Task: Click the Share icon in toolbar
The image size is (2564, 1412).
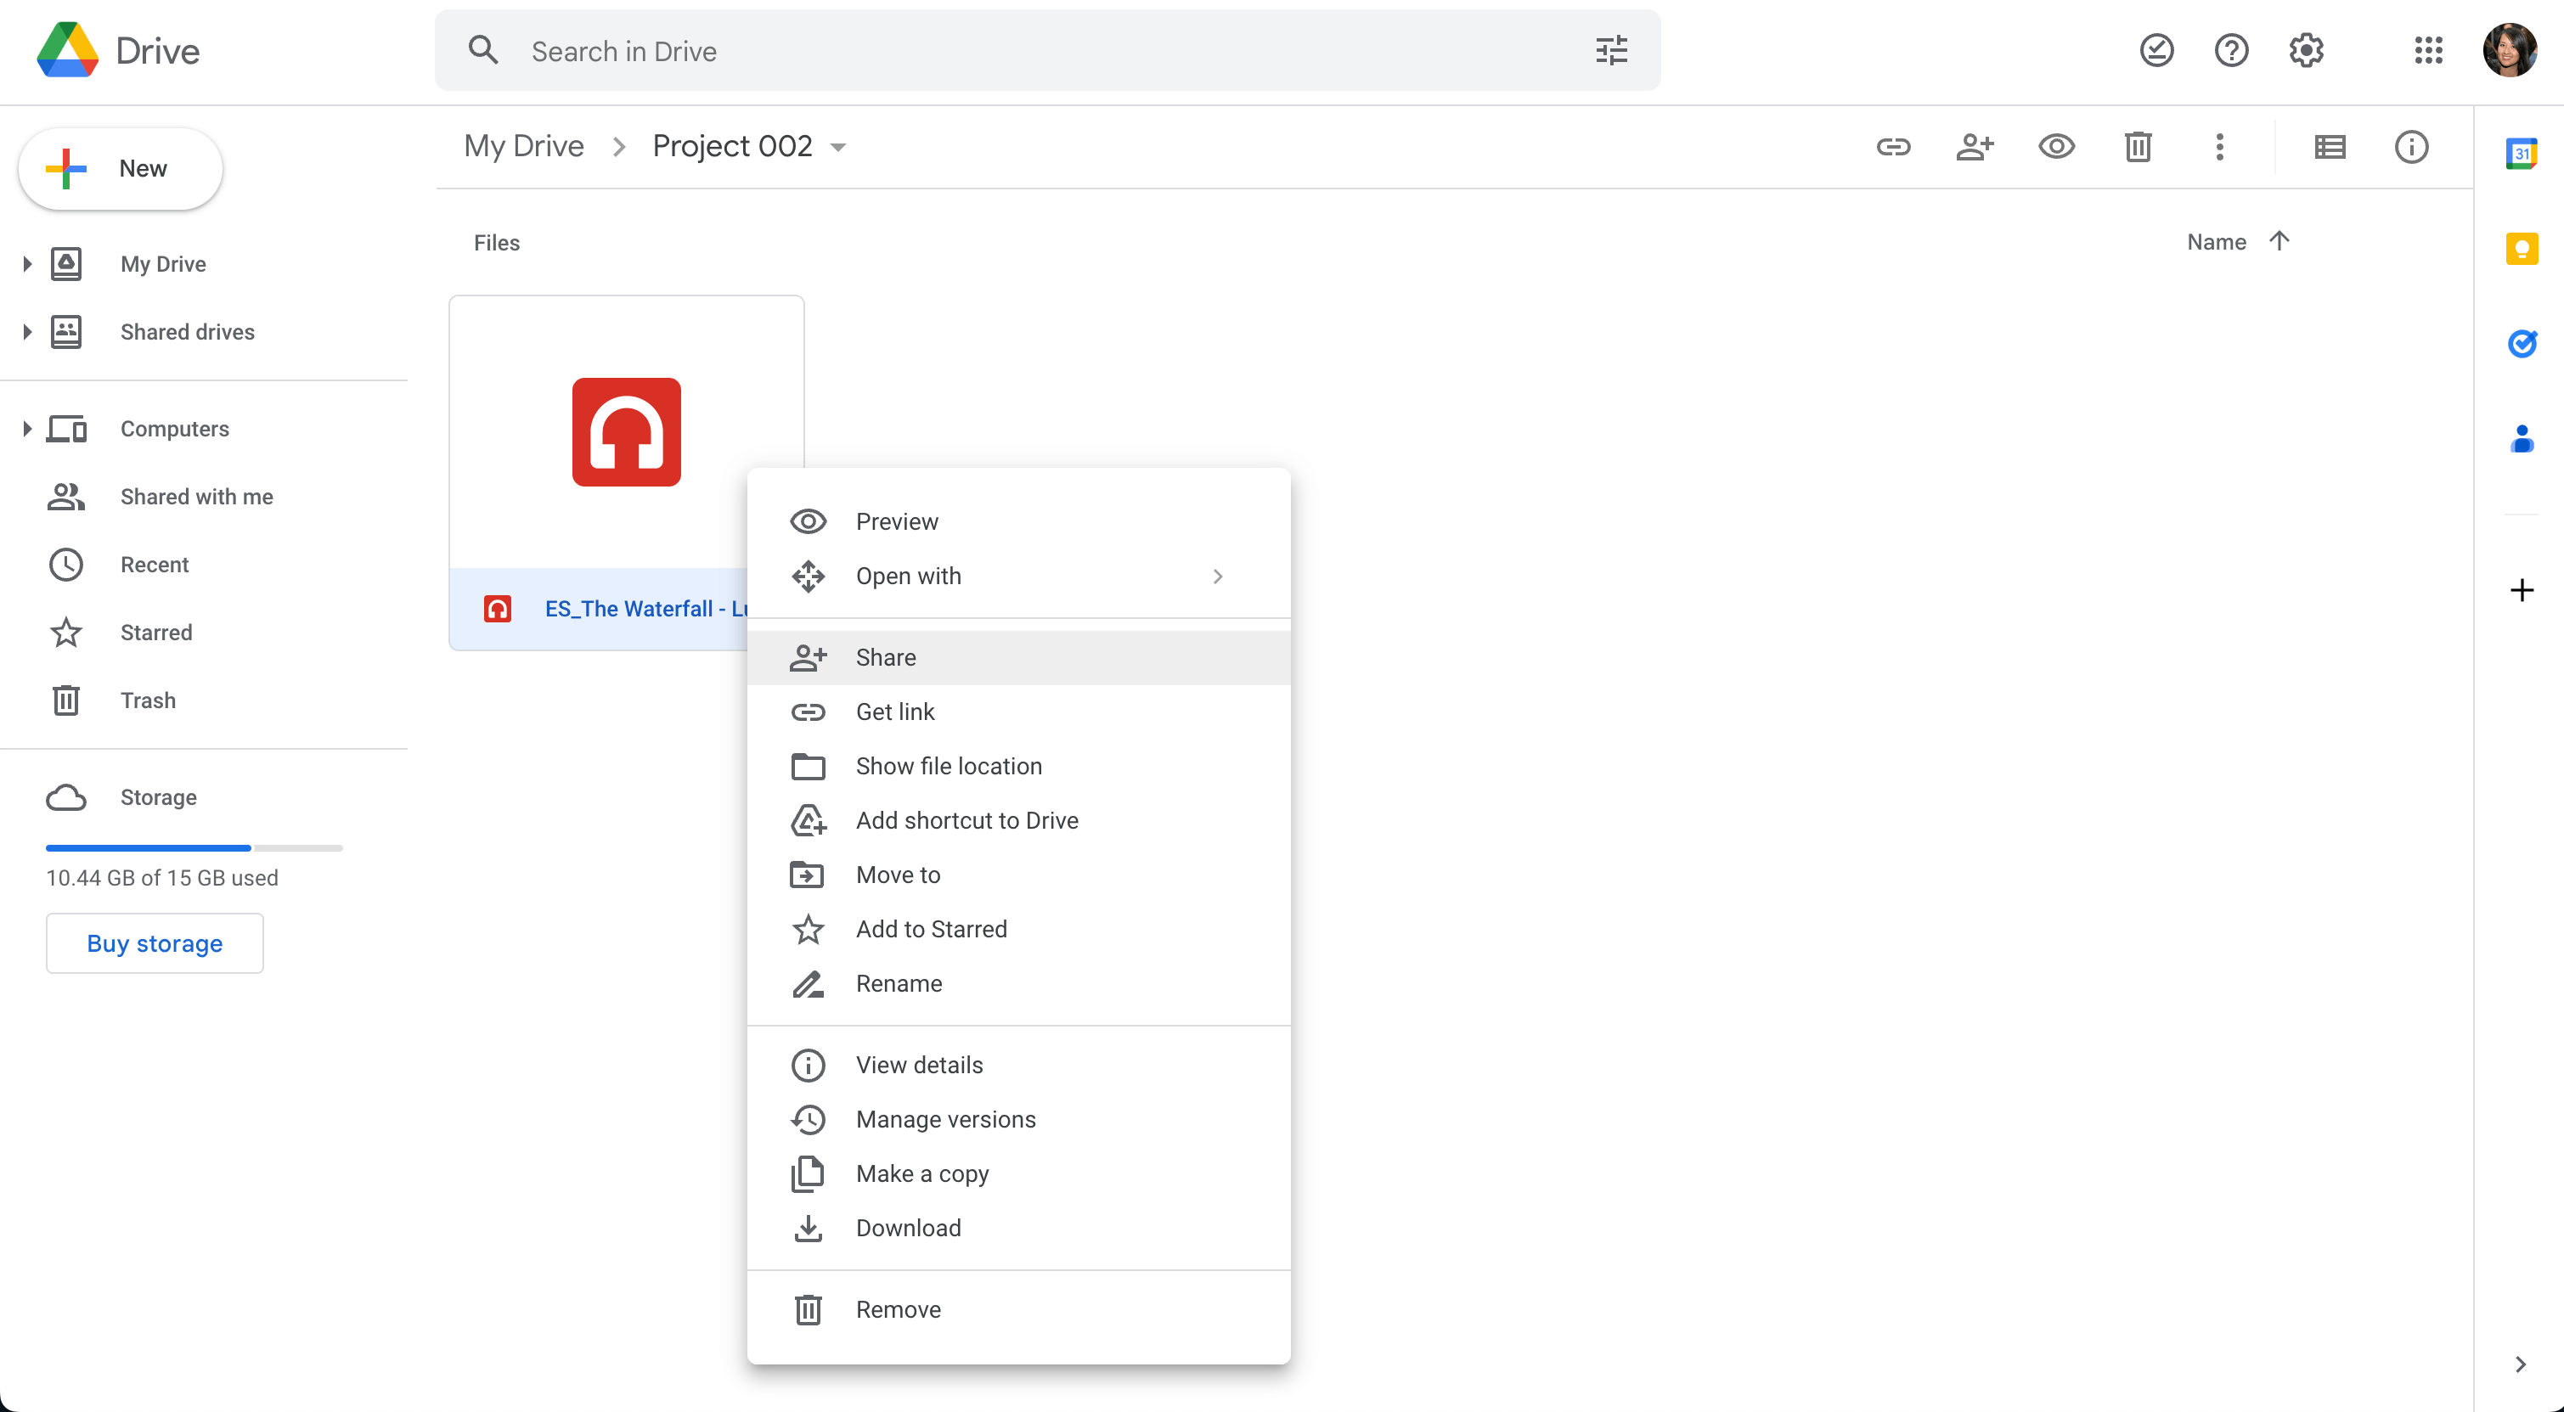Action: click(1973, 146)
